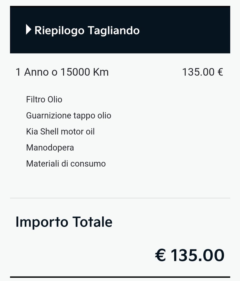240x281 pixels.
Task: Click the 135.00 € service price
Action: pos(203,72)
